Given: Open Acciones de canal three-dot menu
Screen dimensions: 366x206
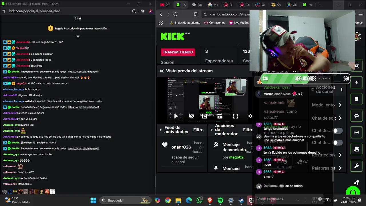Looking at the screenshot, I should click(342, 90).
